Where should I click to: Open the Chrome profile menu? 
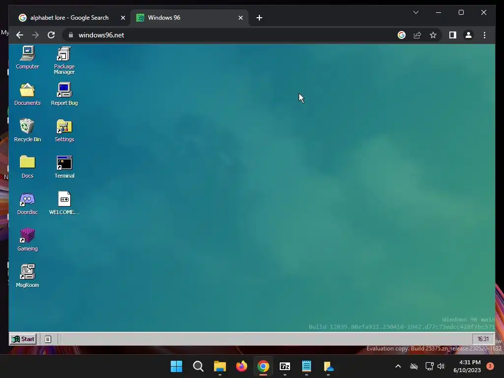tap(469, 35)
